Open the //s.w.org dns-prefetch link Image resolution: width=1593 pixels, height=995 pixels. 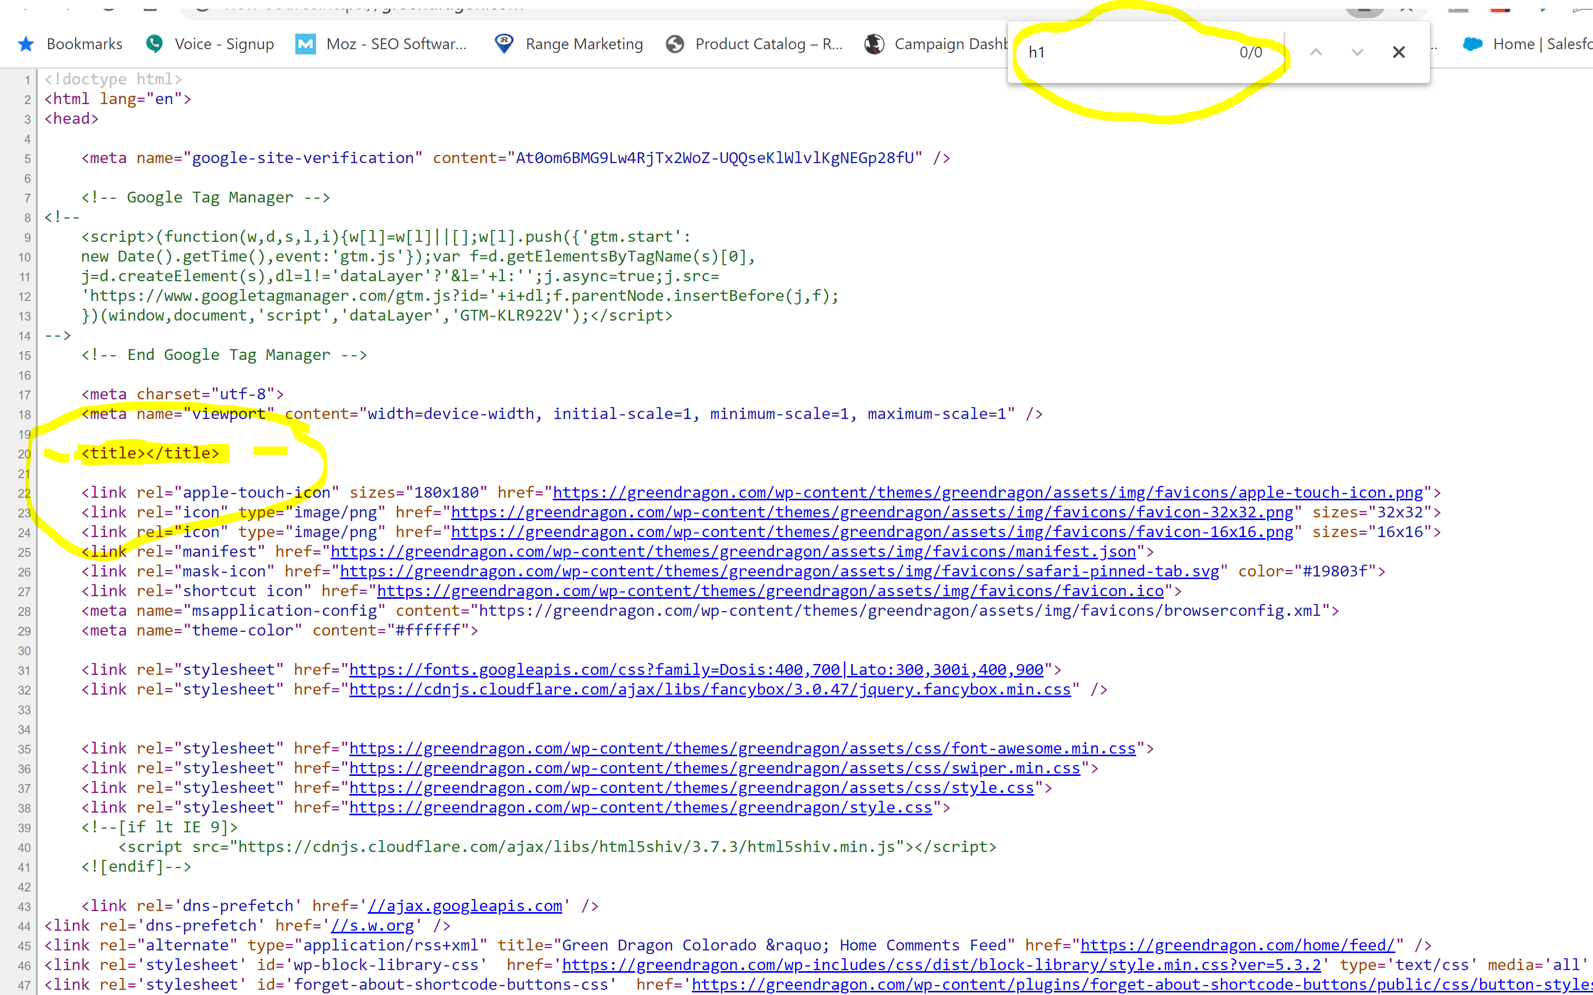(372, 925)
